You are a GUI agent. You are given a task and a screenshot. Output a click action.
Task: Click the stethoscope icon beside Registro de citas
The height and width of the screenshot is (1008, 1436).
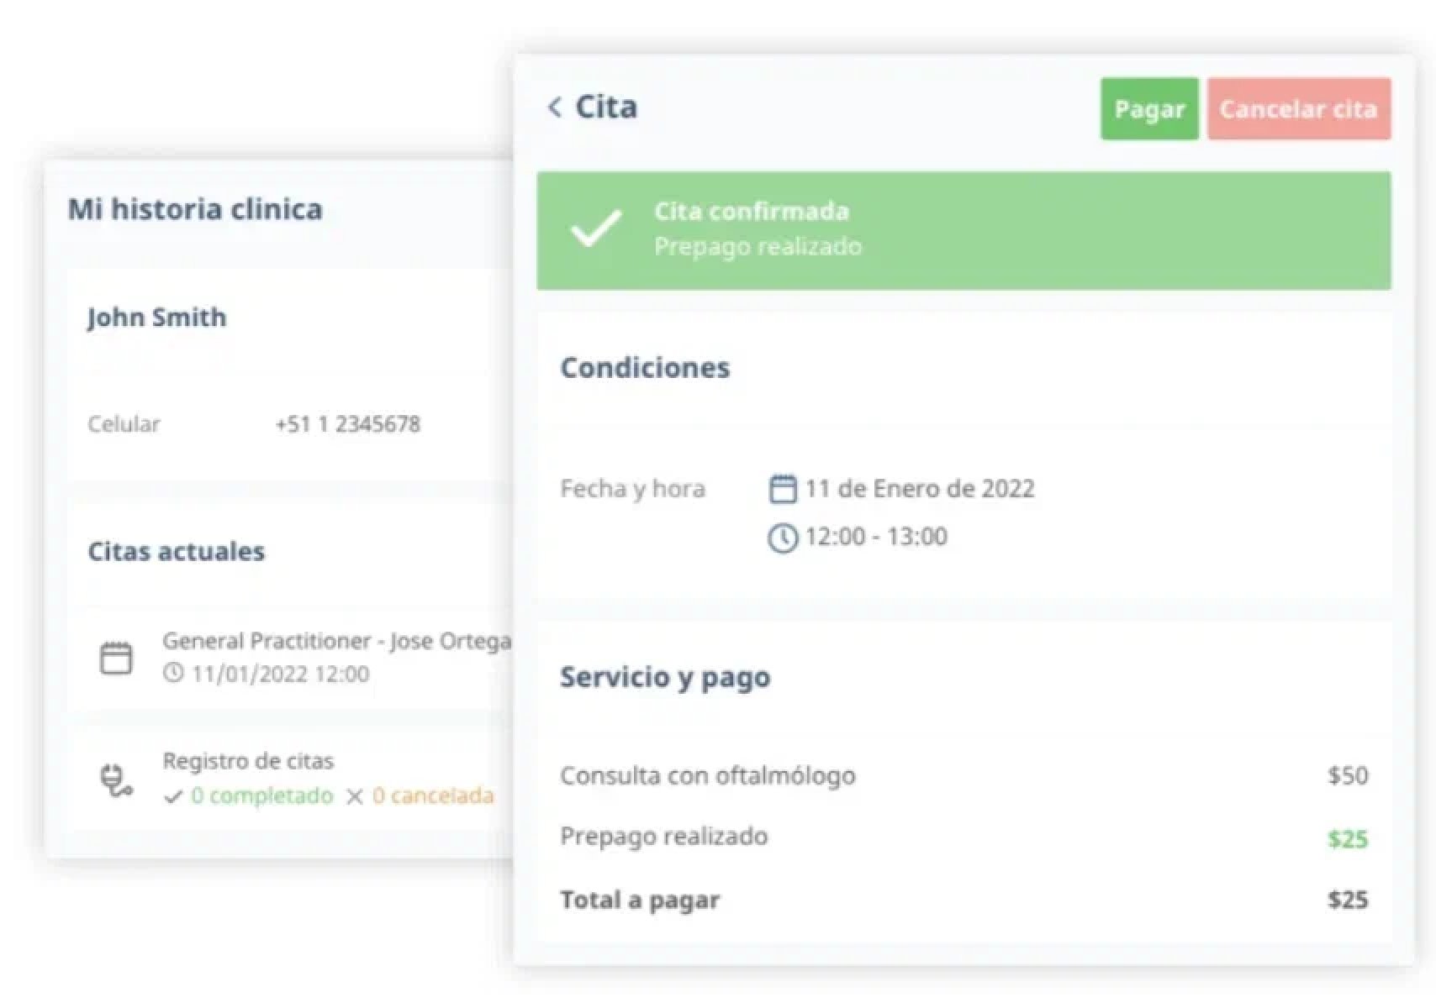click(x=116, y=780)
